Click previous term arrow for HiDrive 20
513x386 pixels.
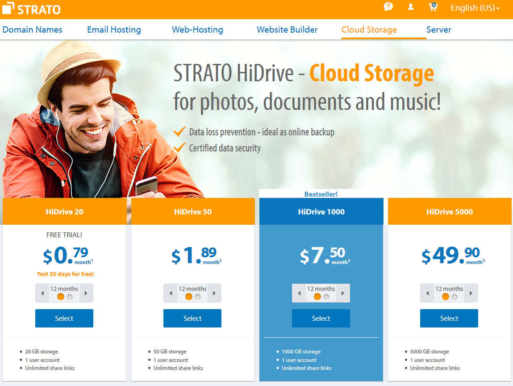42,293
